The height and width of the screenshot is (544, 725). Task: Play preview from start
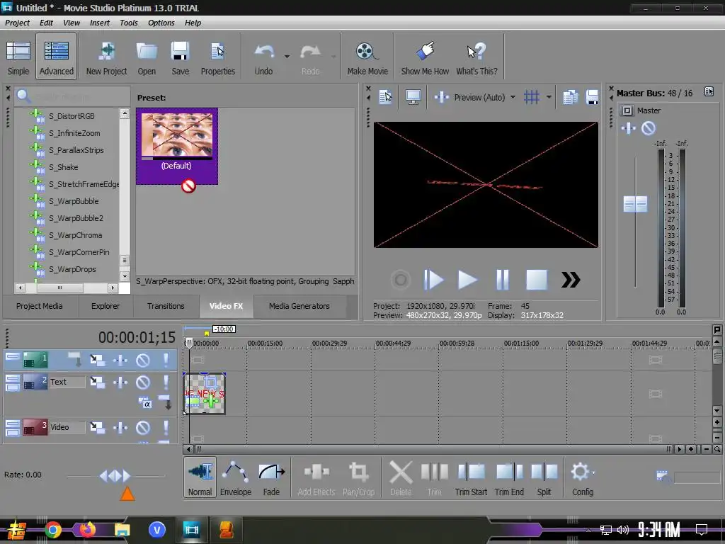point(433,280)
